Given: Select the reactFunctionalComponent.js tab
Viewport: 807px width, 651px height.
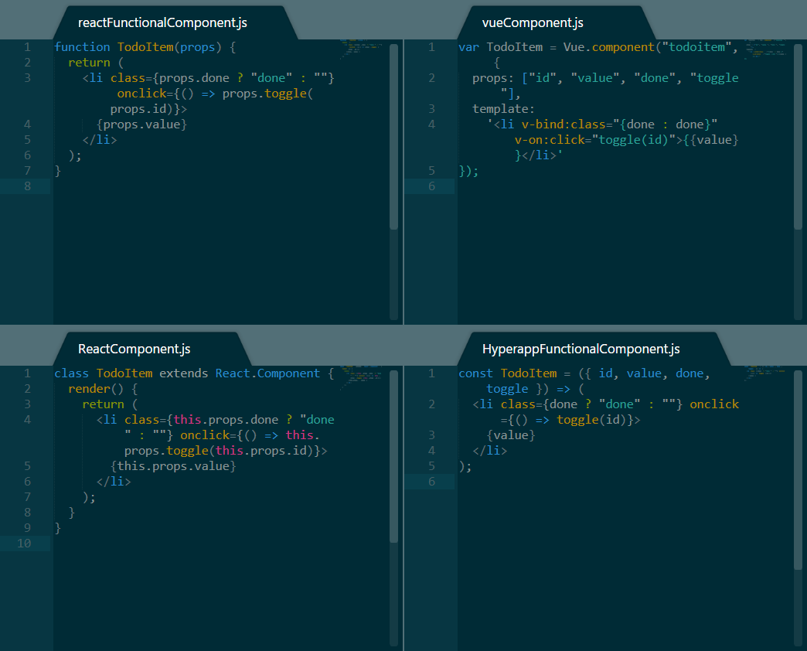Looking at the screenshot, I should point(162,22).
